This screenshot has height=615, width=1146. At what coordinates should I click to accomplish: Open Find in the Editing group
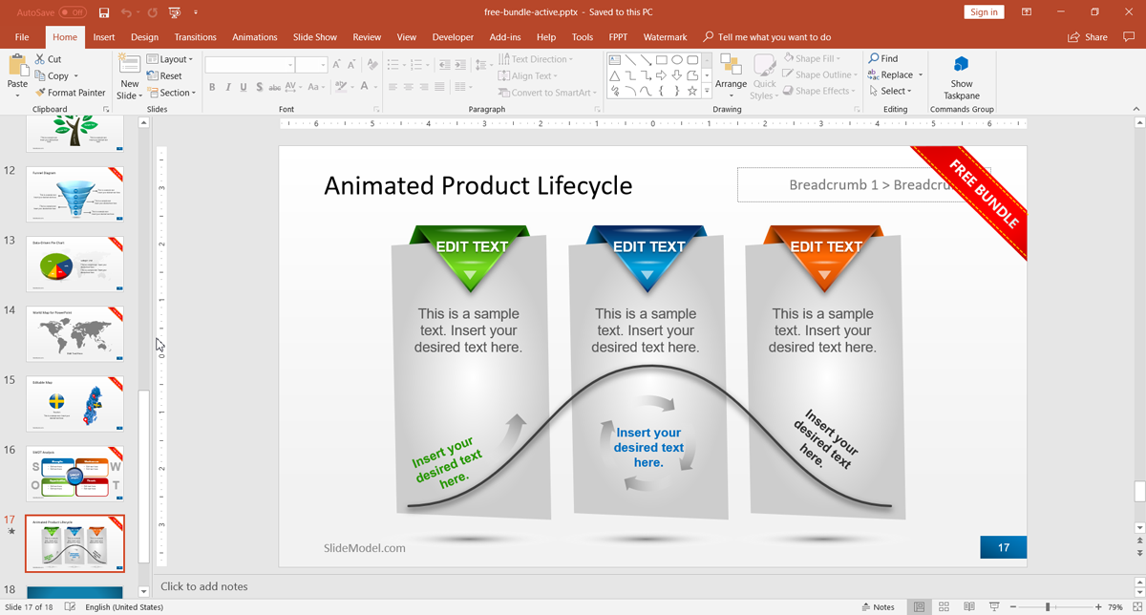[883, 58]
